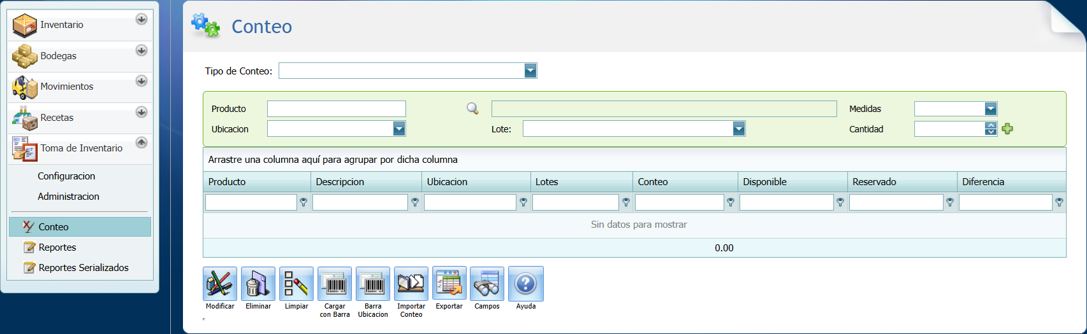Screen dimensions: 1087x334
Task: Open the Tipo de Conteo dropdown
Action: (530, 71)
